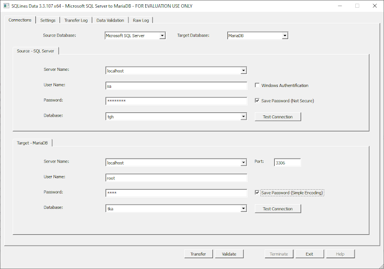Test the MariaDB target connection
The width and height of the screenshot is (384, 269).
point(278,209)
